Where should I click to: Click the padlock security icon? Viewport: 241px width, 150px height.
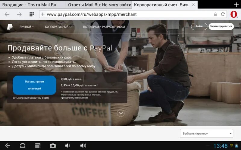(x=215, y=14)
